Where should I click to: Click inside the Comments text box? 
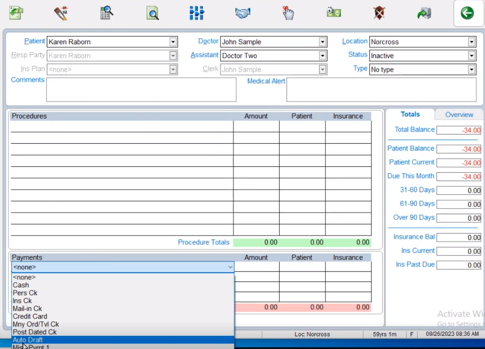coord(141,90)
